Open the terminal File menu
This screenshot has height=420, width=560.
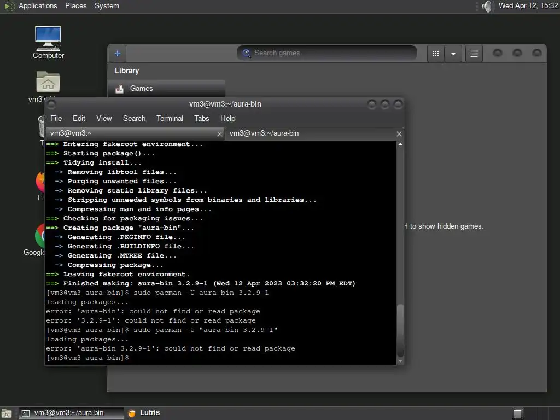56,118
